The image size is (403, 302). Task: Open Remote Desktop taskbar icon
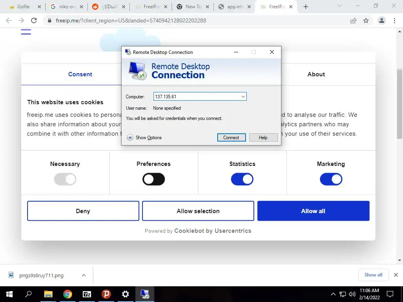[145, 294]
